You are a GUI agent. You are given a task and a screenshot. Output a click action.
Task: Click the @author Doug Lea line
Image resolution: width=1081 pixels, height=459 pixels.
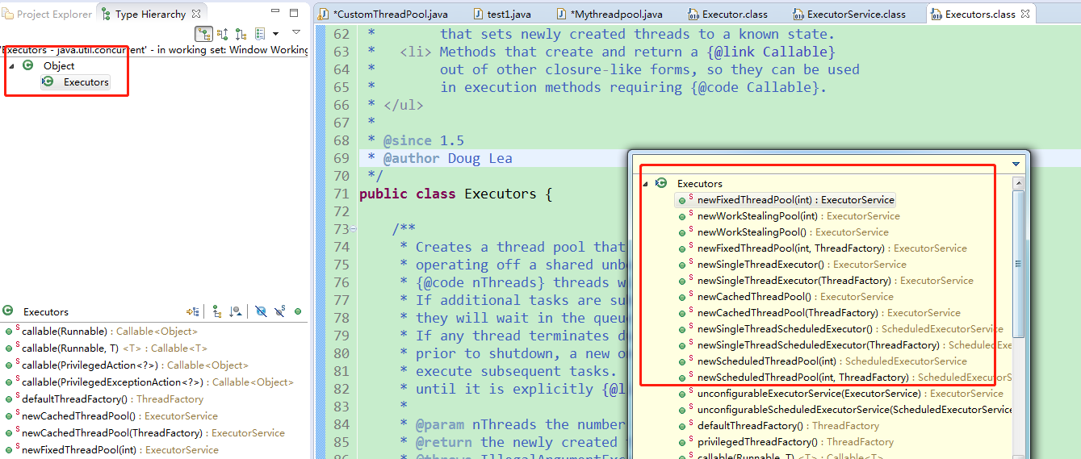(x=439, y=159)
